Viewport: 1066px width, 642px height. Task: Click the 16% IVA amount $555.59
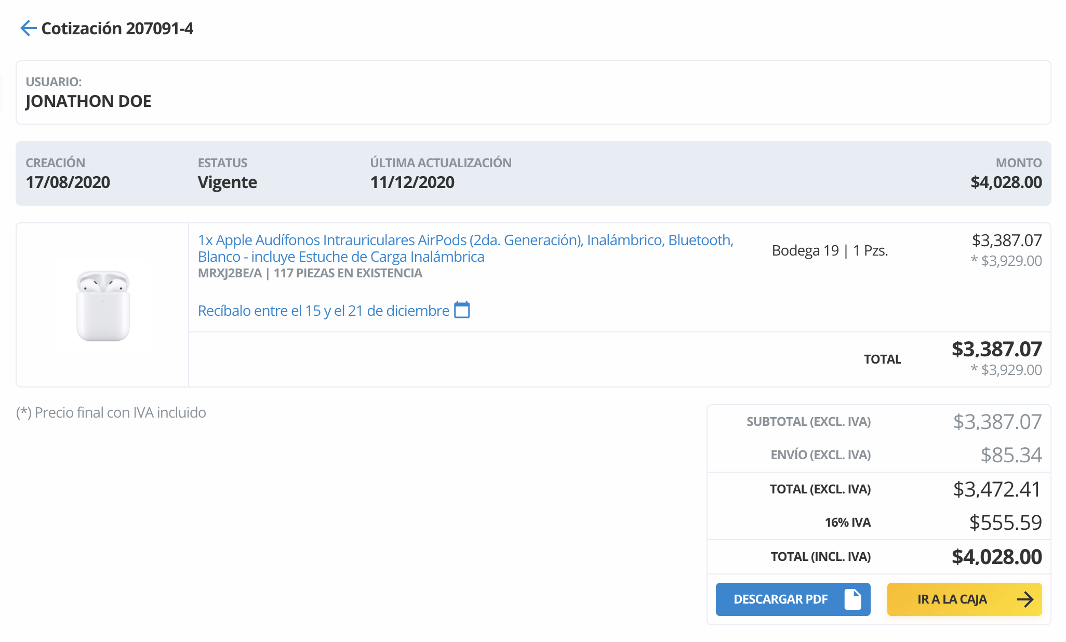1005,523
